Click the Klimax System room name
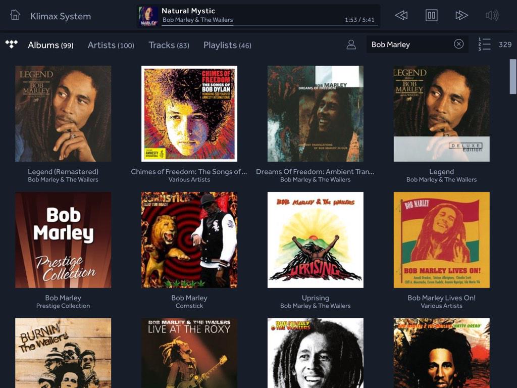The image size is (517, 388). [x=61, y=16]
